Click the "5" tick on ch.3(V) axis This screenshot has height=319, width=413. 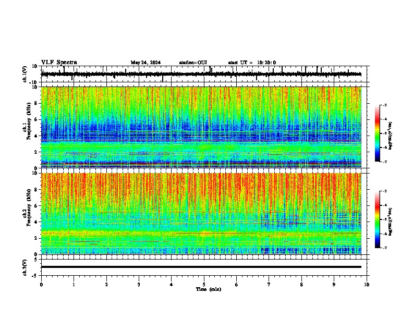(x=36, y=260)
